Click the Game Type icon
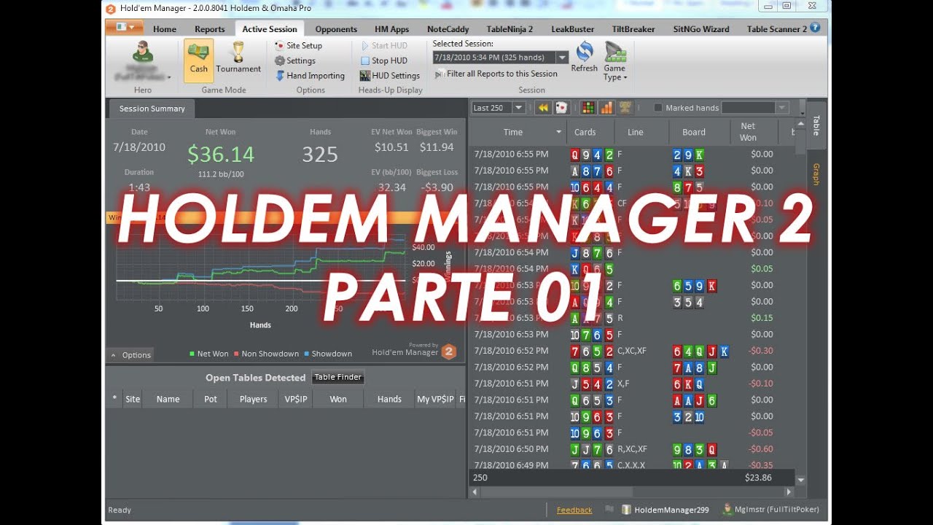This screenshot has width=933, height=525. pos(615,52)
